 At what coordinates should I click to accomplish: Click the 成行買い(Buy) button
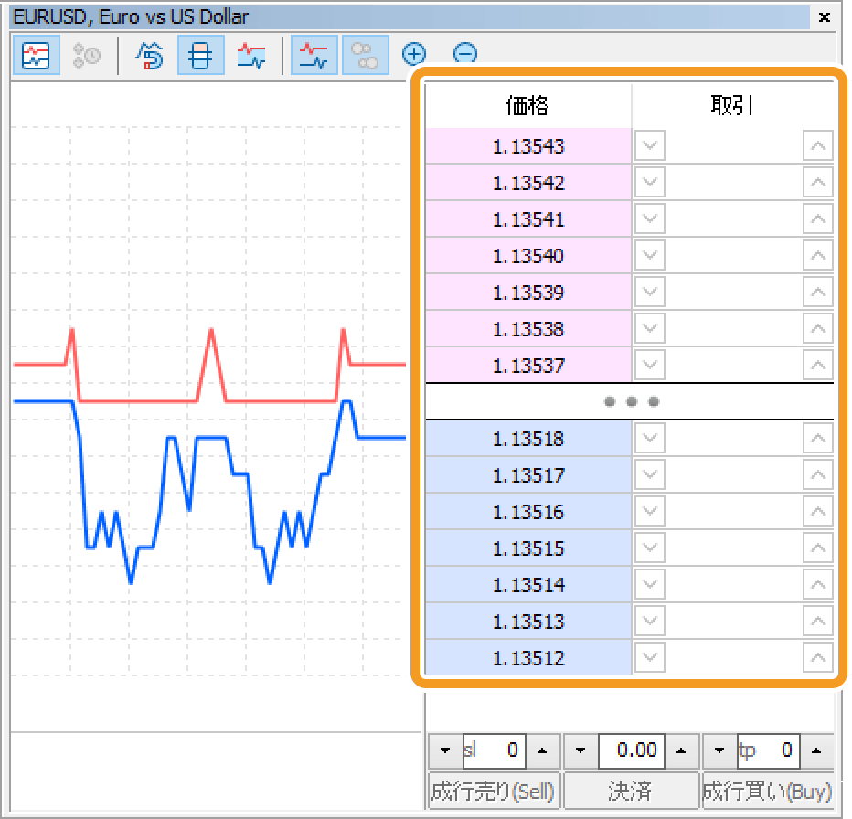768,792
